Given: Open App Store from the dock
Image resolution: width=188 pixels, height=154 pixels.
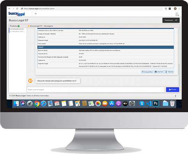Looking at the screenshot, I should click(112, 103).
